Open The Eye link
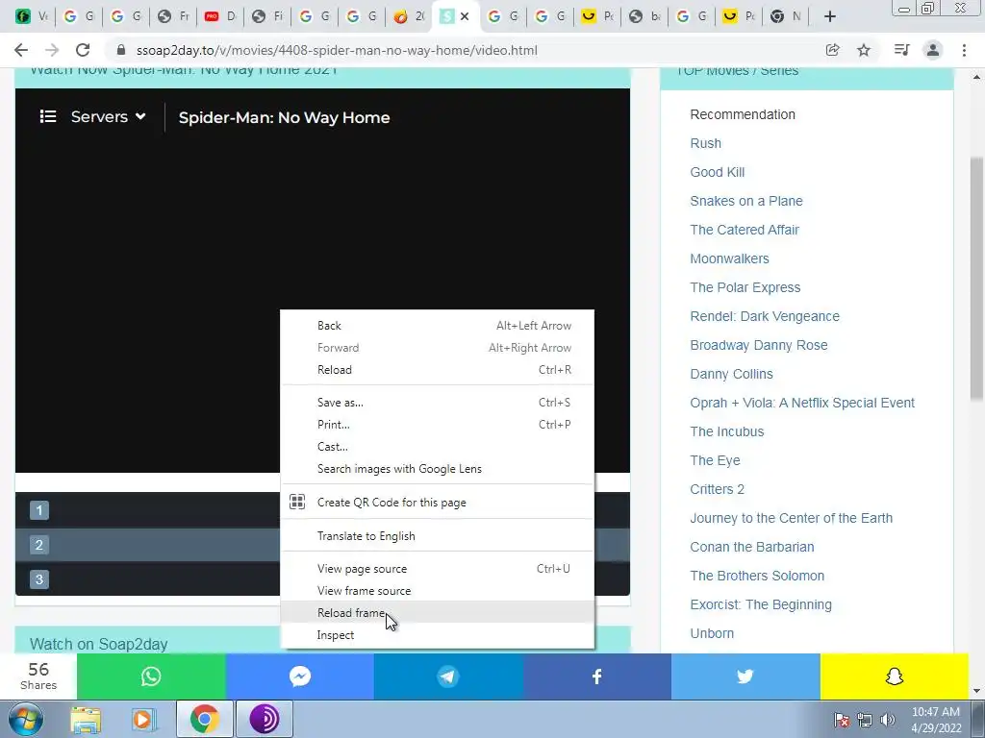 715,460
